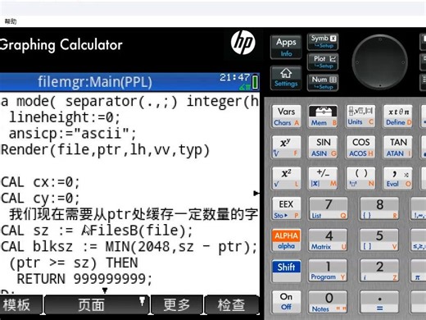Click the 21:47 clock display
426x320 pixels.
235,77
